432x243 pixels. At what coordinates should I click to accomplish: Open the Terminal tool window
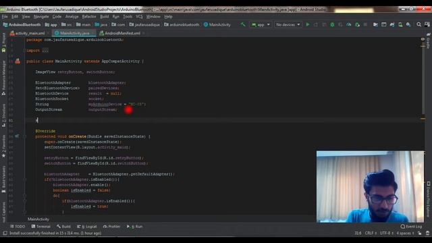41,227
